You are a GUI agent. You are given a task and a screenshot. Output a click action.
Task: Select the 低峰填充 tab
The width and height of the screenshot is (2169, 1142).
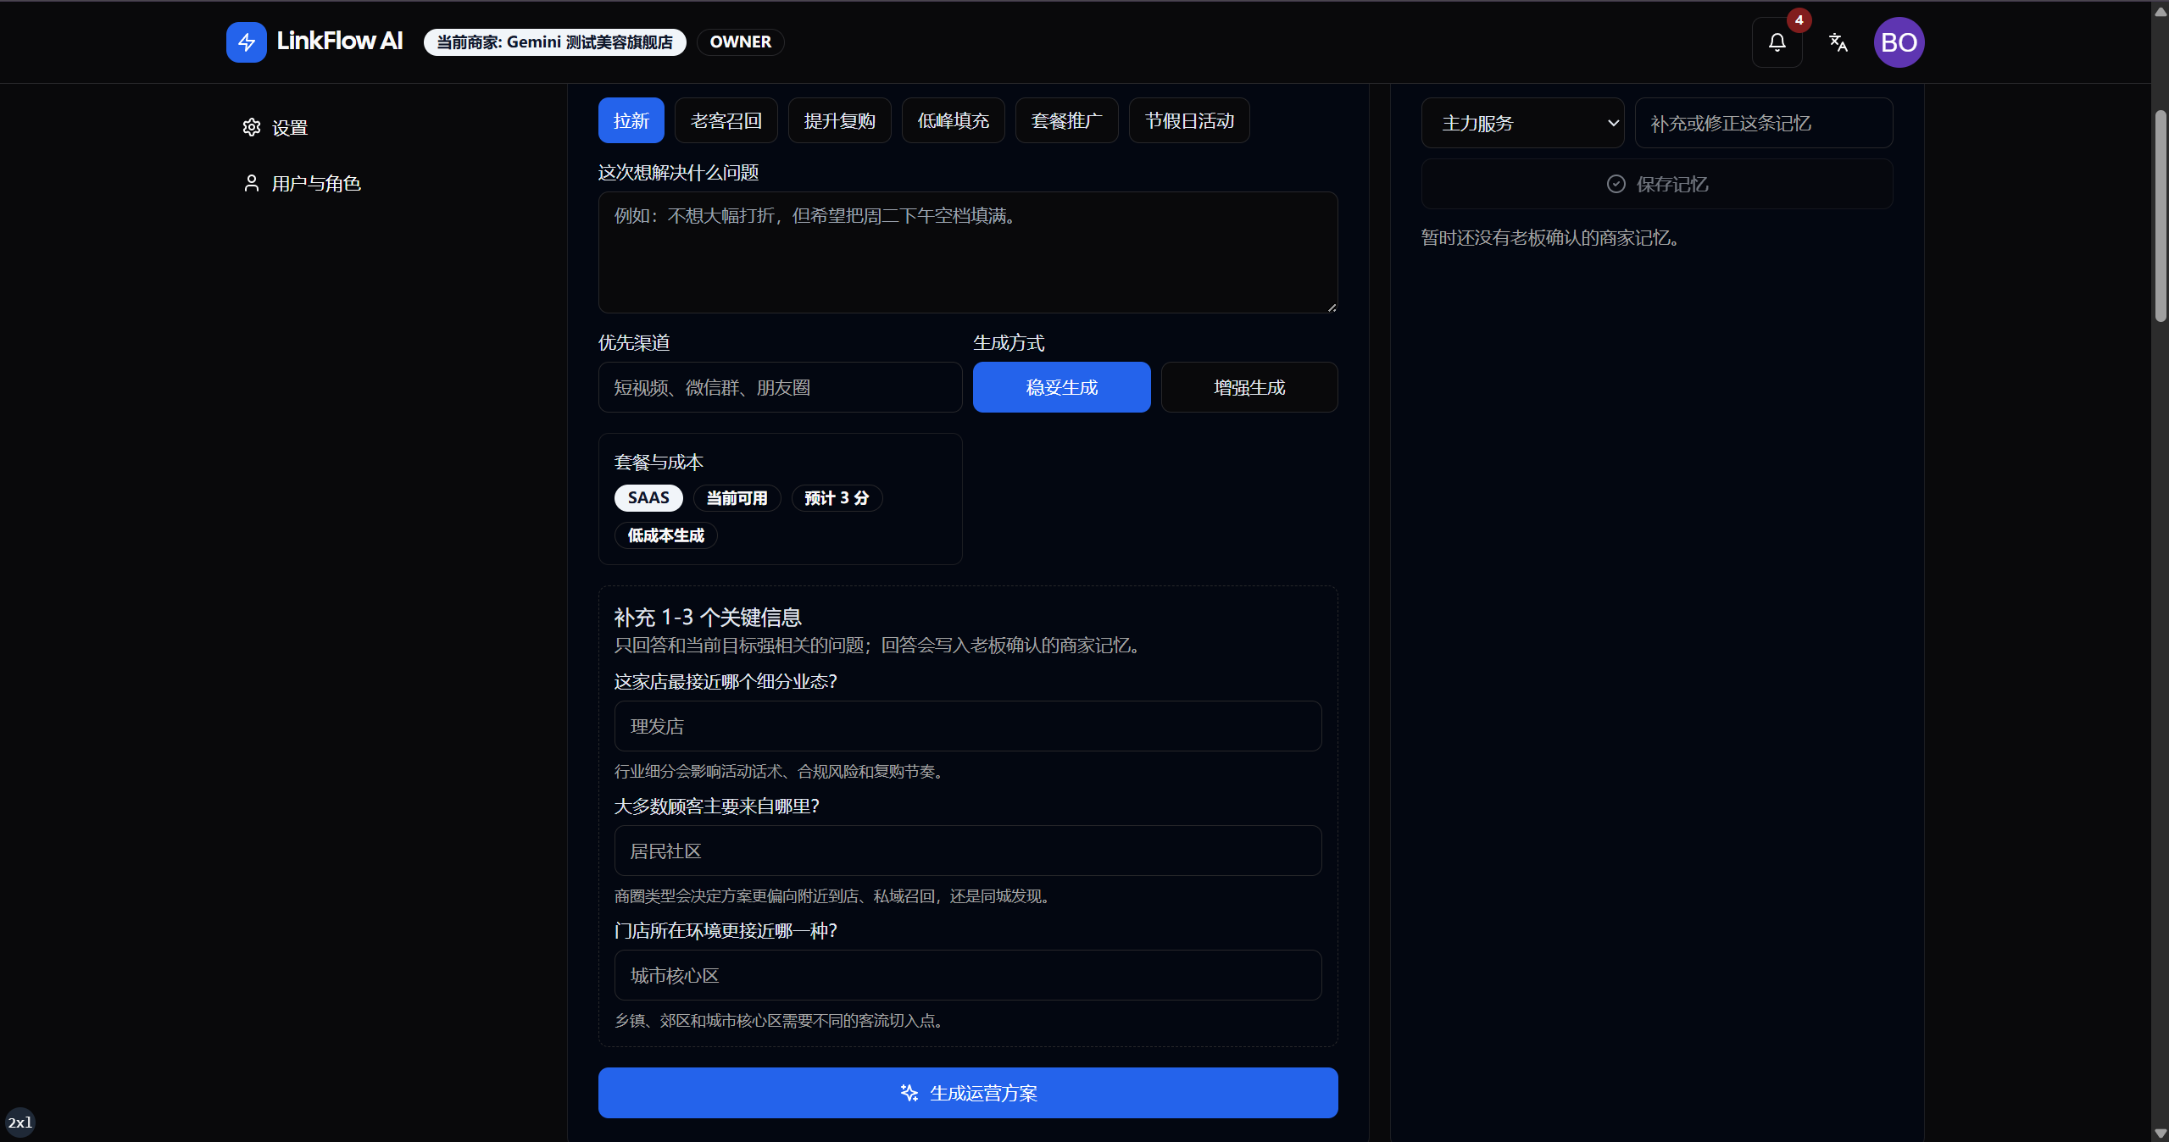click(954, 120)
